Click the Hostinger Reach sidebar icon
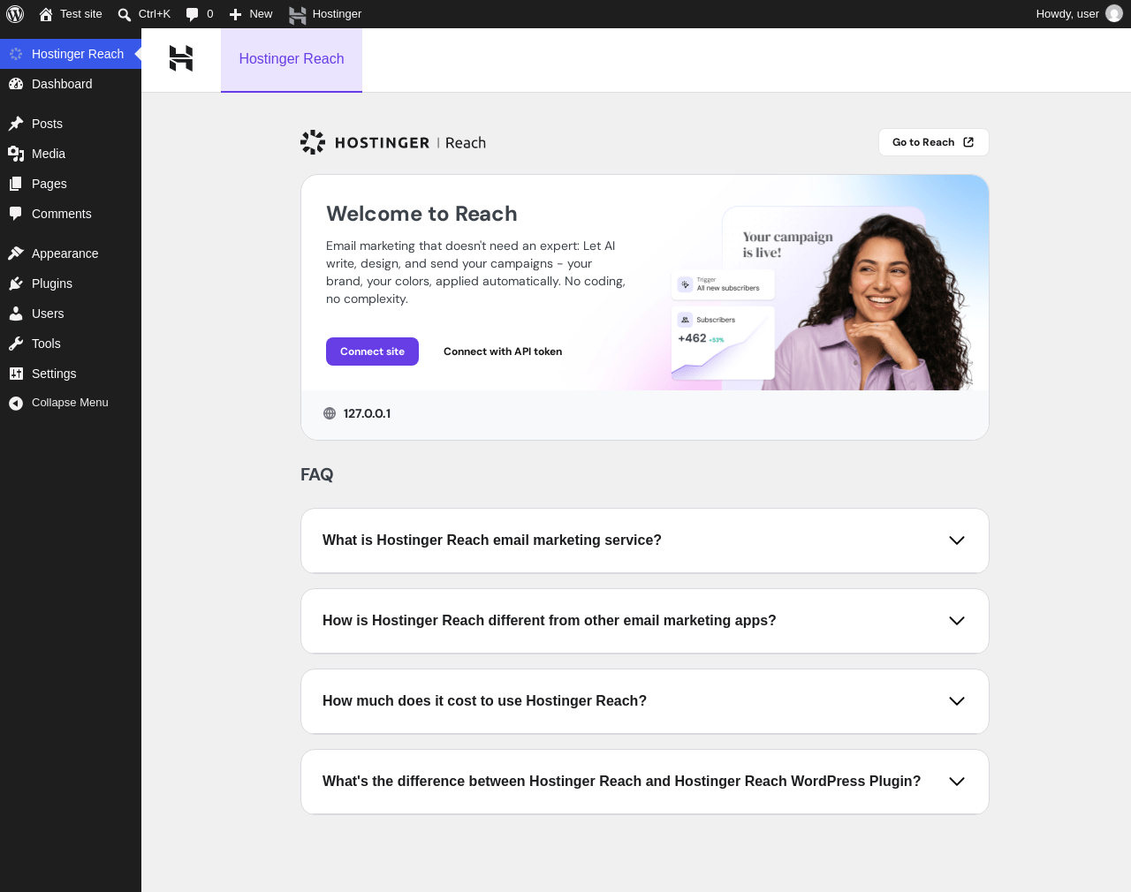This screenshot has height=892, width=1131. (16, 54)
